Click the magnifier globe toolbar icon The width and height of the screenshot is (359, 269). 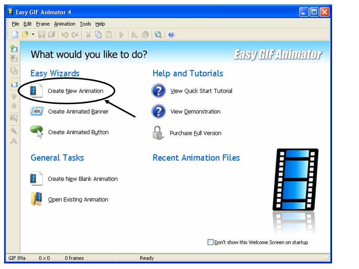[x=158, y=35]
